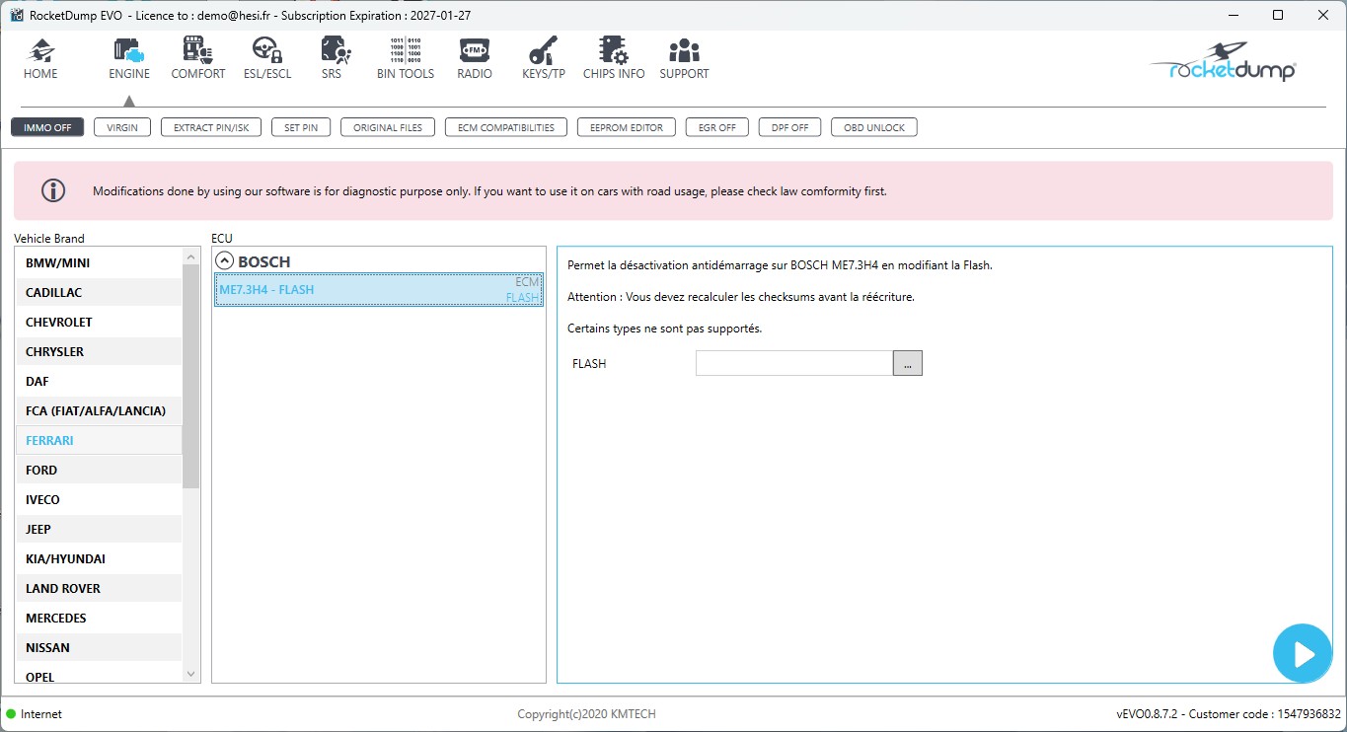Open the ORIGINAL FILES tab

388,127
